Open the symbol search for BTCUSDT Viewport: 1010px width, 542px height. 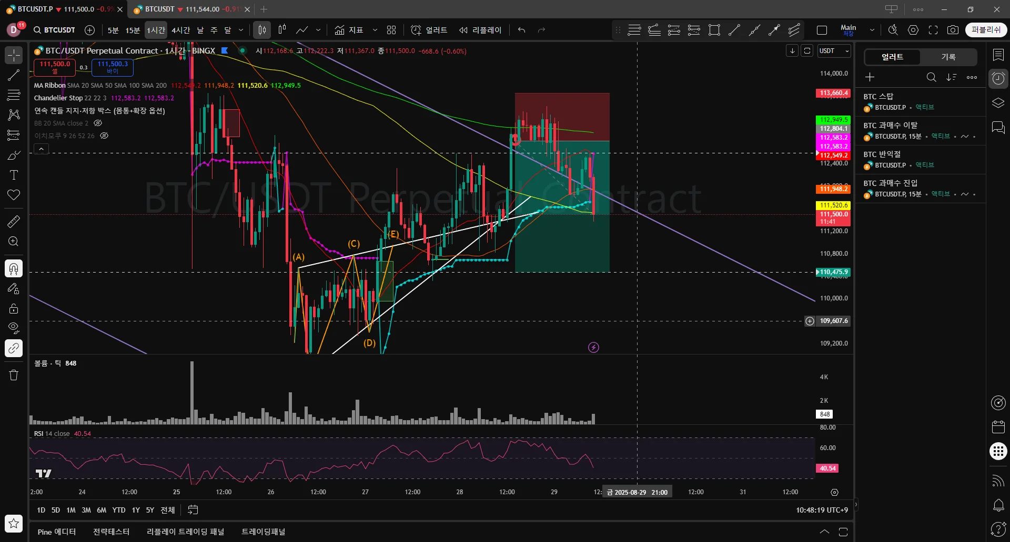pos(54,30)
